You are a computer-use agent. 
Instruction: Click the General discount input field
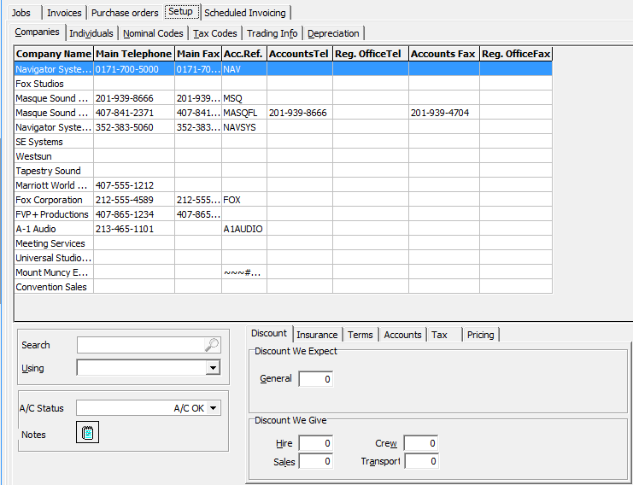click(x=315, y=379)
